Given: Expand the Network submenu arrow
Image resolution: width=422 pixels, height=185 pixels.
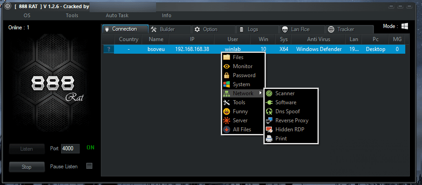Looking at the screenshot, I should pyautogui.click(x=260, y=93).
